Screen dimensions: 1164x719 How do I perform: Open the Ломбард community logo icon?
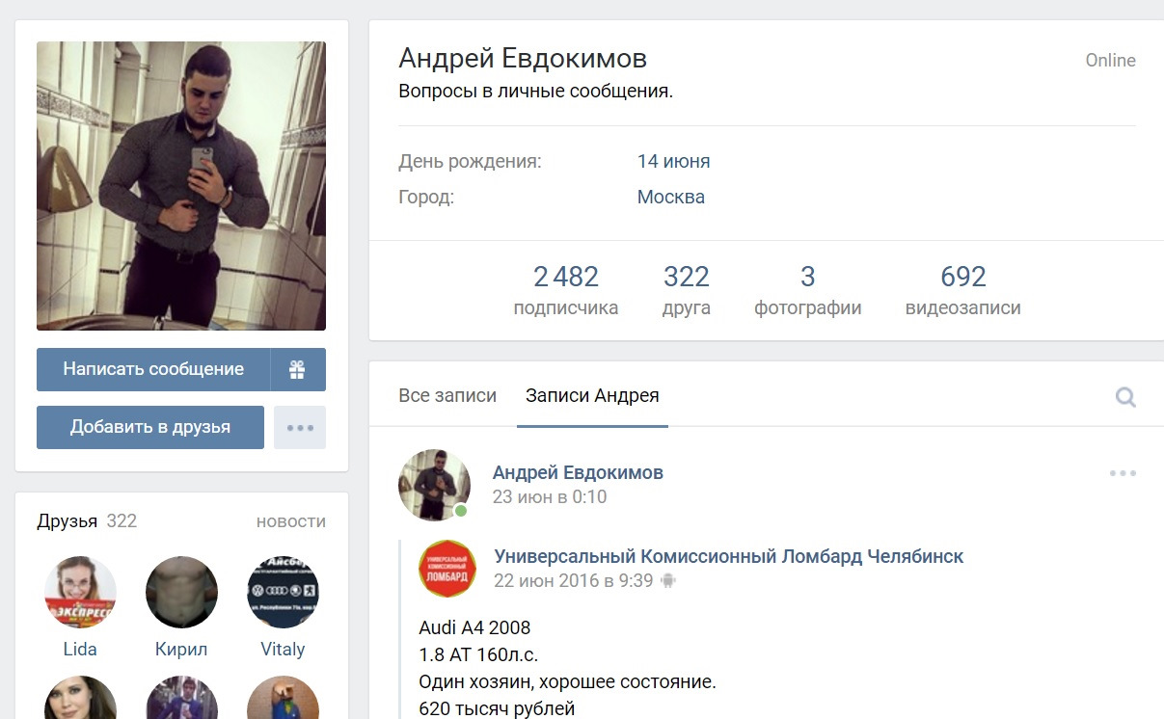pyautogui.click(x=447, y=569)
